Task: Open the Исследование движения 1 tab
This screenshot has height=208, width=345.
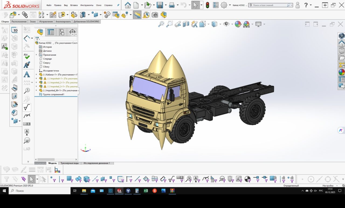Action: pyautogui.click(x=96, y=163)
